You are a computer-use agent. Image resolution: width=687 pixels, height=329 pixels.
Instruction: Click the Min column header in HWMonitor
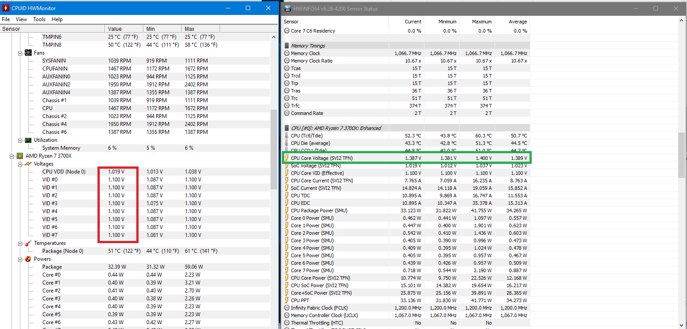point(163,29)
